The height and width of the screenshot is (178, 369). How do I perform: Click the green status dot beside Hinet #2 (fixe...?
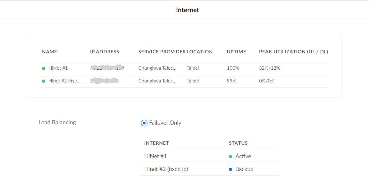tap(44, 81)
